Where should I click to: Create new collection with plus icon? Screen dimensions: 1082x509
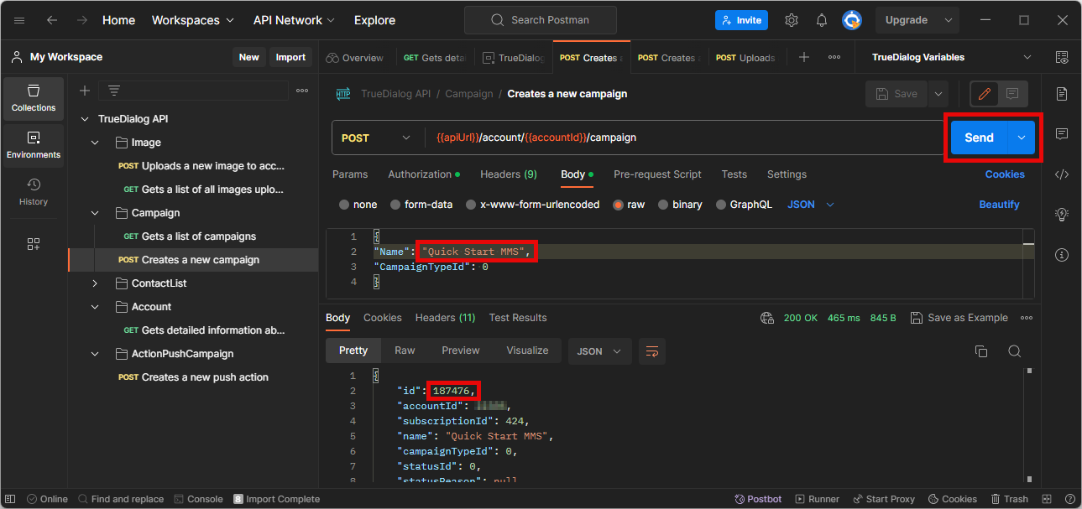(84, 91)
